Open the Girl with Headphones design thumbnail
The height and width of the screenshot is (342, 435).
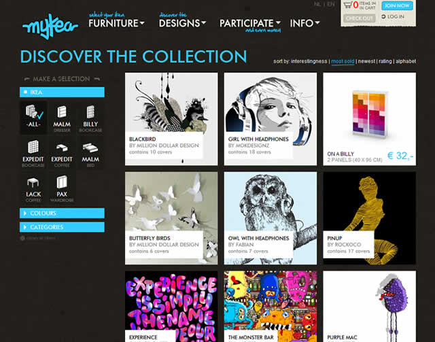pos(271,119)
